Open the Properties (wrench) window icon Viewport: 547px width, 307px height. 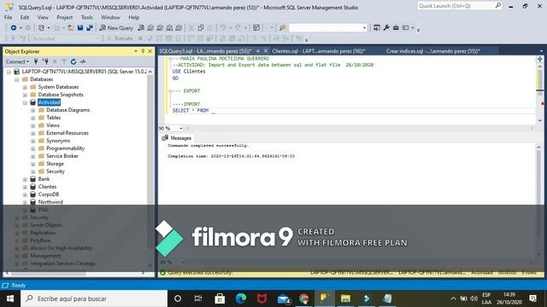386,27
